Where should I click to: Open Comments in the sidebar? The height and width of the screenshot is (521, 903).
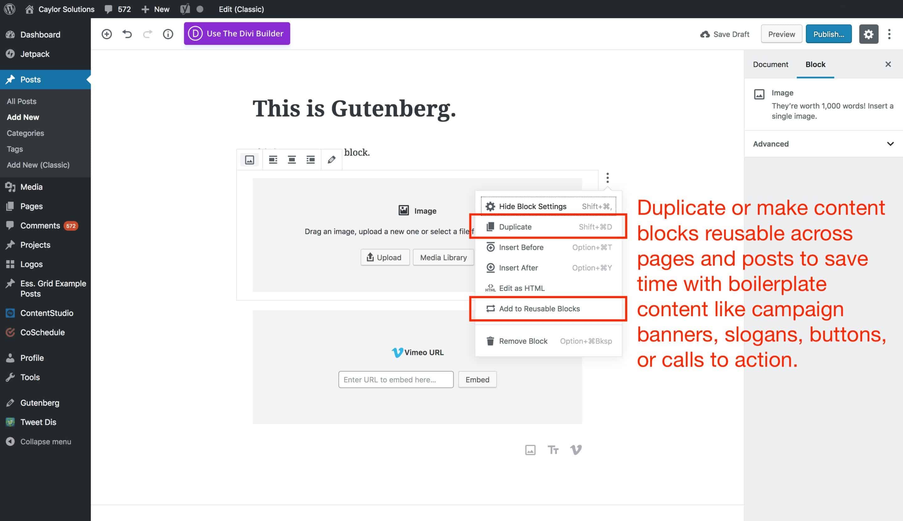(45, 225)
